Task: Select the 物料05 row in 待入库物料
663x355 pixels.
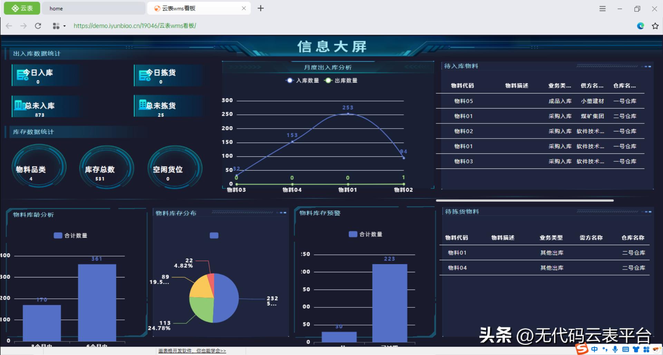Action: point(540,101)
